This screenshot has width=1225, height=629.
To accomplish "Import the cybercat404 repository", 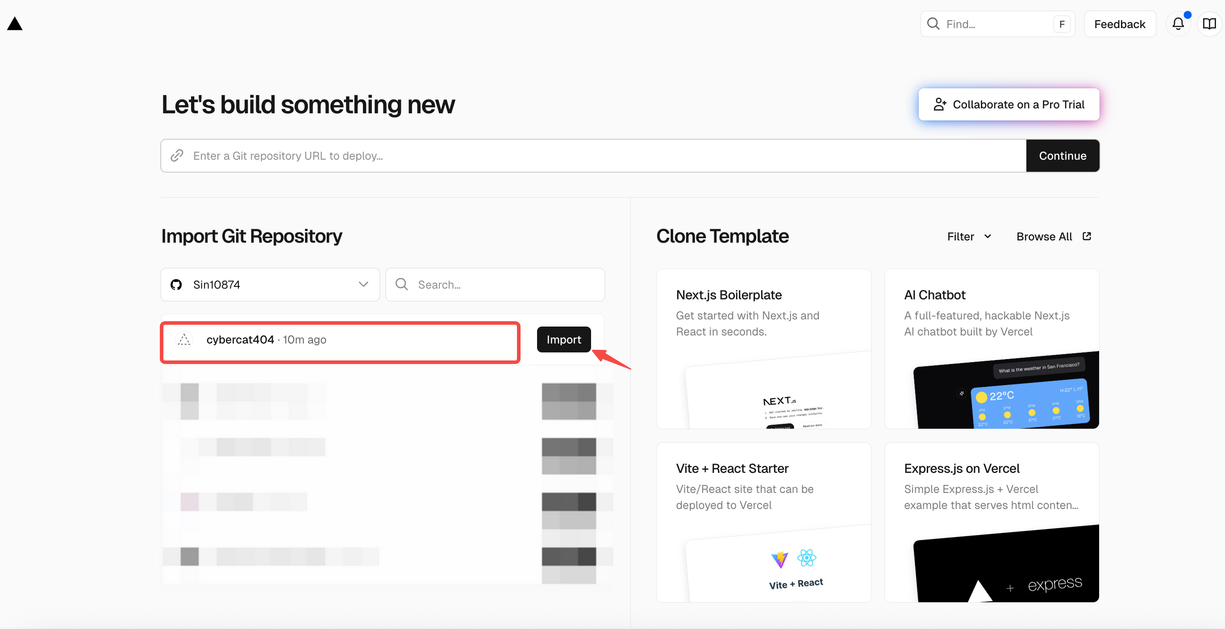I will pyautogui.click(x=563, y=339).
